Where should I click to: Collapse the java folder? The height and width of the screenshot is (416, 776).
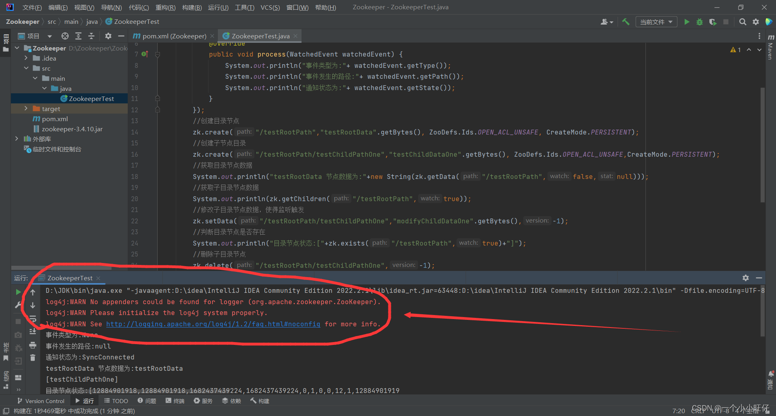click(44, 88)
